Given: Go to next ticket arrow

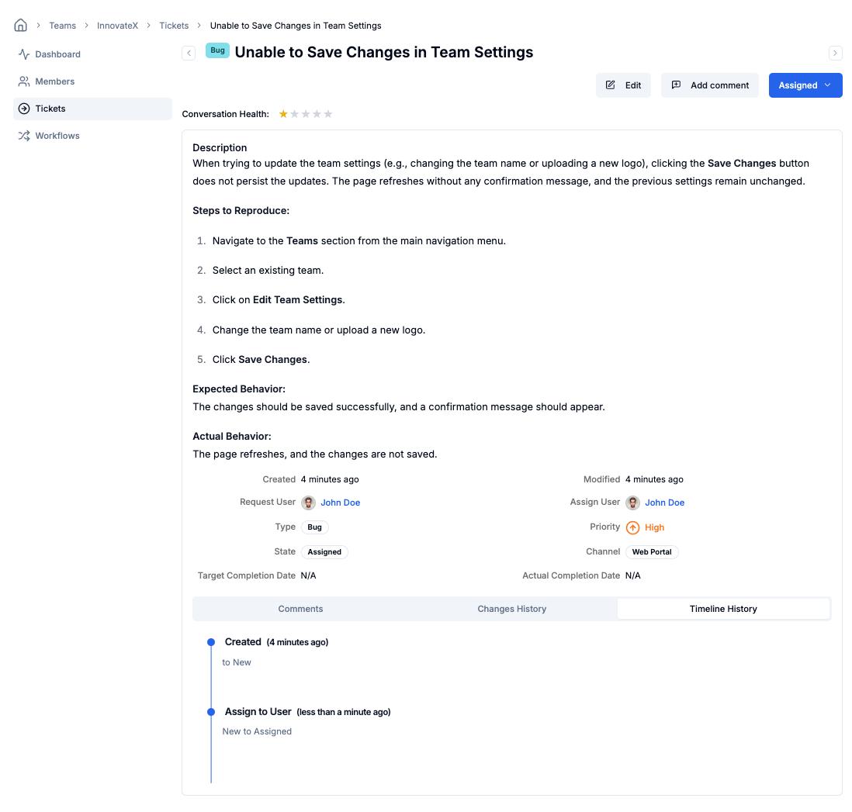Looking at the screenshot, I should 835,53.
